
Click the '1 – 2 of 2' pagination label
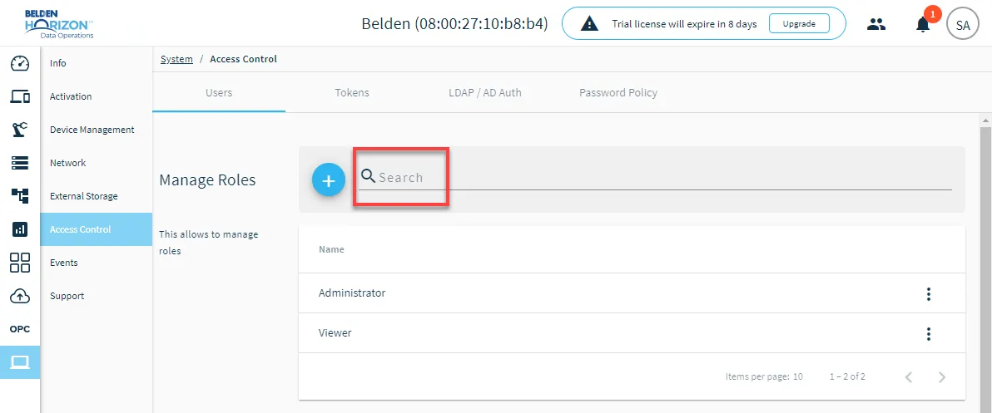pos(848,377)
